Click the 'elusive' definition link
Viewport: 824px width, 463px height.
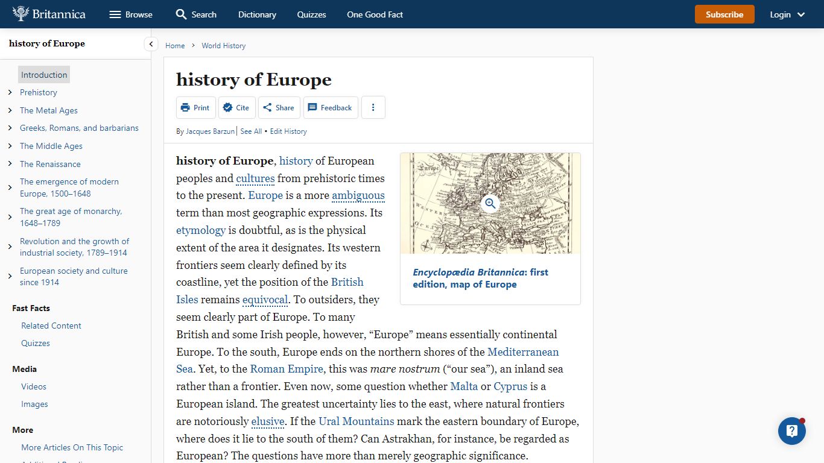(x=268, y=421)
